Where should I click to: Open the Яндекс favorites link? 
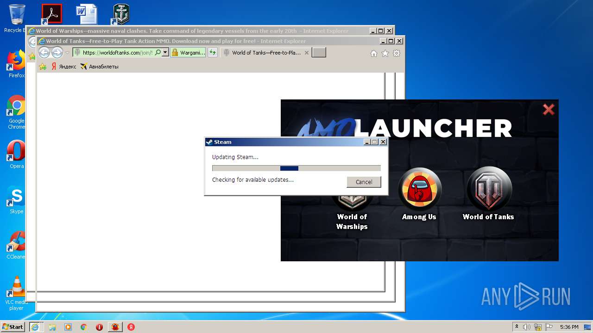tap(63, 67)
